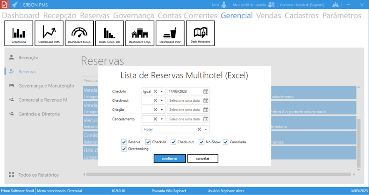Uncheck the Reserva checkbox

click(x=124, y=142)
